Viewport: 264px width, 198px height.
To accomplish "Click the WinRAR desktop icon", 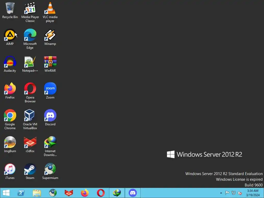I will point(50,64).
